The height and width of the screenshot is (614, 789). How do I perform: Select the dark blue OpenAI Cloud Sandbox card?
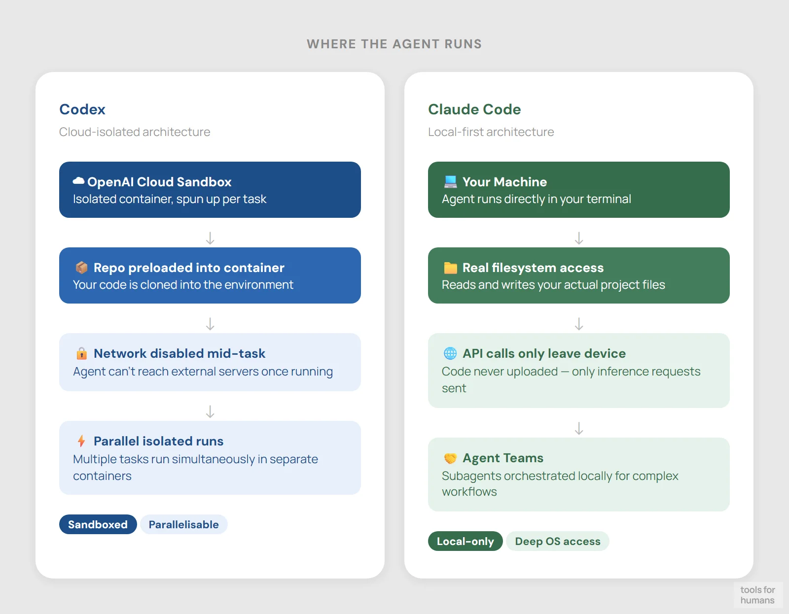[210, 190]
